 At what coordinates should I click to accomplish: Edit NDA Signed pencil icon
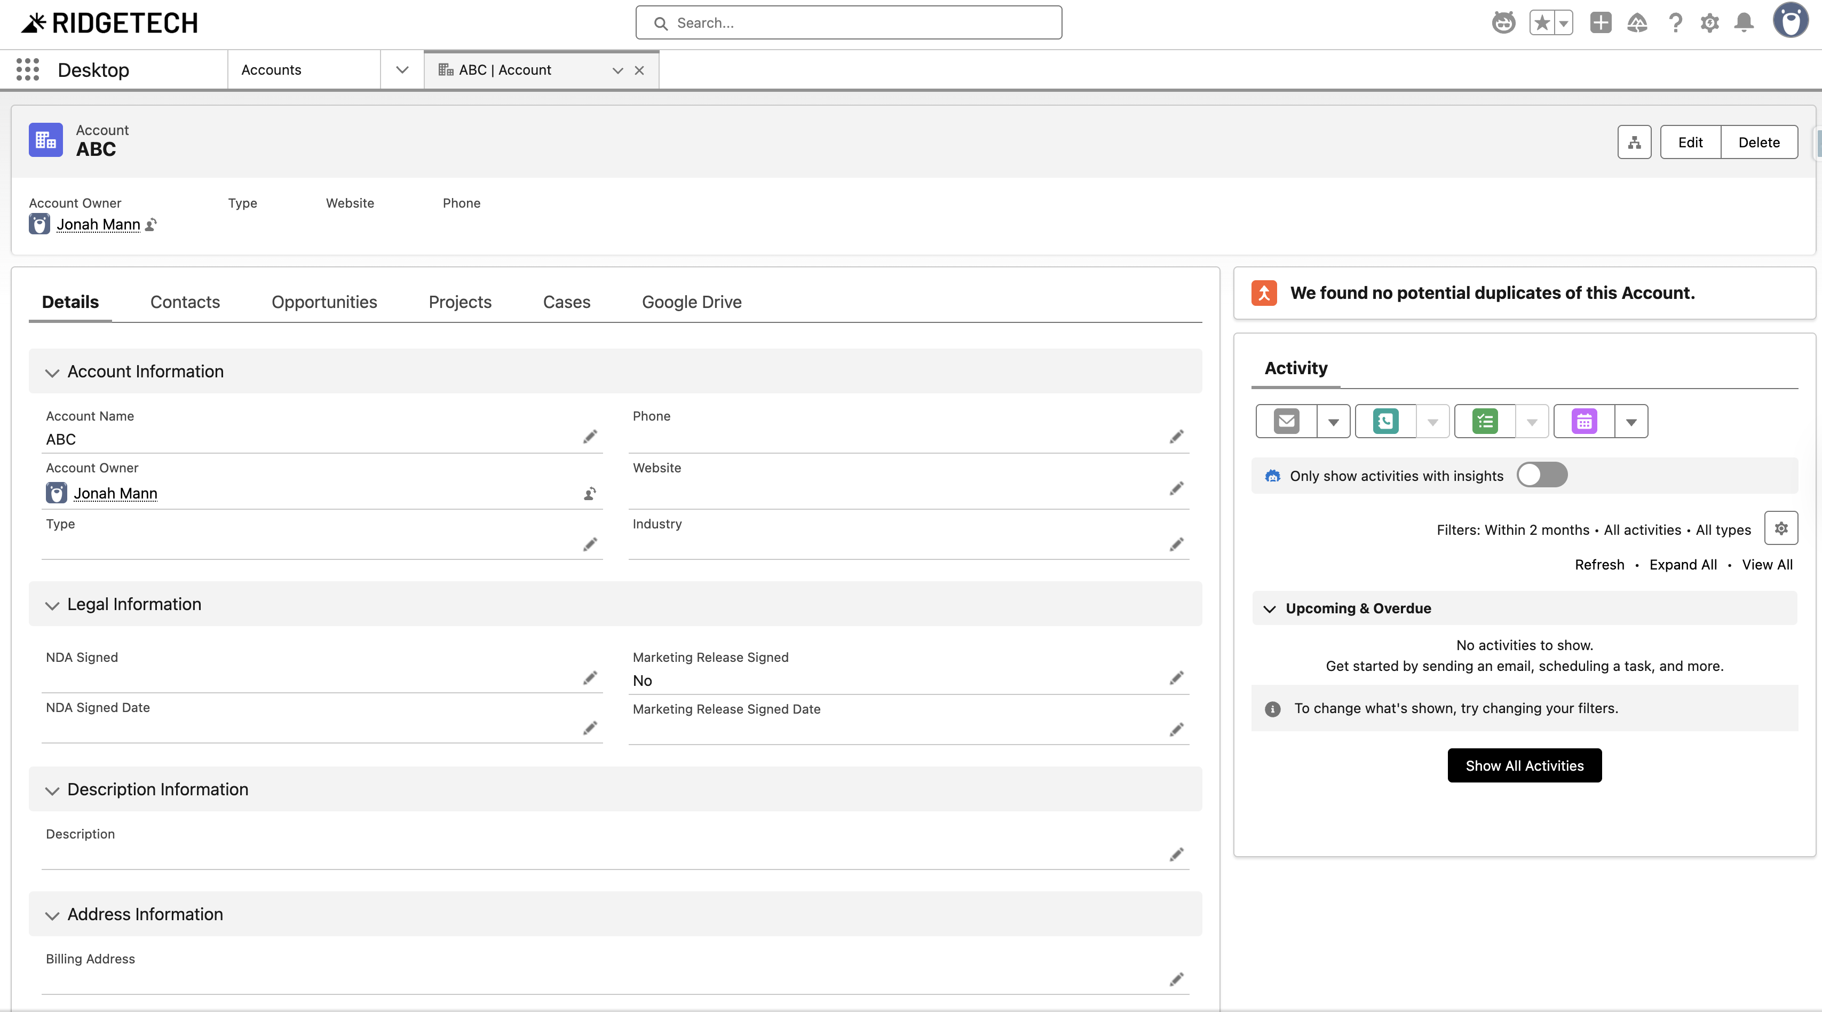[590, 677]
